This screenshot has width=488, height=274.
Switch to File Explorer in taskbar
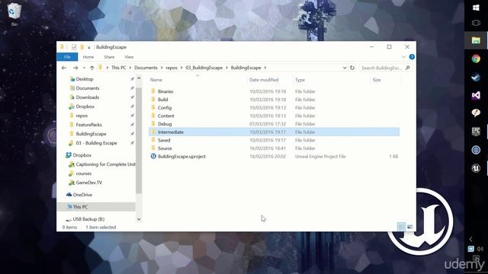tap(476, 40)
